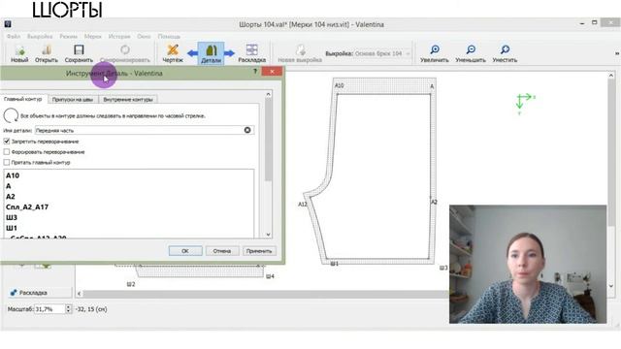Zoom in with Увеличить icon
Image resolution: width=621 pixels, height=349 pixels.
pyautogui.click(x=435, y=54)
